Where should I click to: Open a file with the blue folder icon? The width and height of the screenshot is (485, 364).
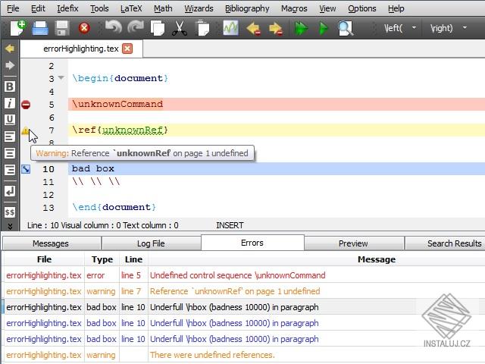(x=40, y=28)
